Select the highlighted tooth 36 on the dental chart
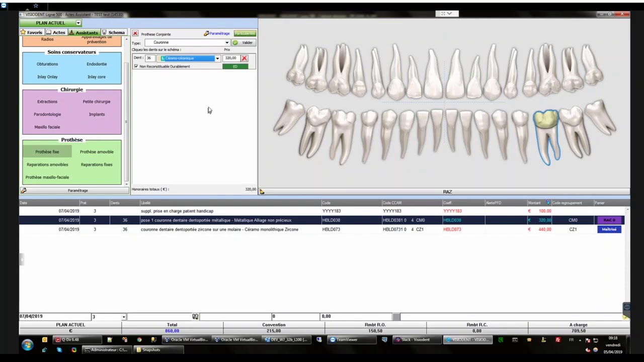Viewport: 644px width, 362px height. (x=546, y=133)
